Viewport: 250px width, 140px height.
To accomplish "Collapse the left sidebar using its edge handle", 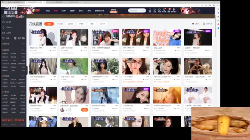I will click(x=27, y=70).
